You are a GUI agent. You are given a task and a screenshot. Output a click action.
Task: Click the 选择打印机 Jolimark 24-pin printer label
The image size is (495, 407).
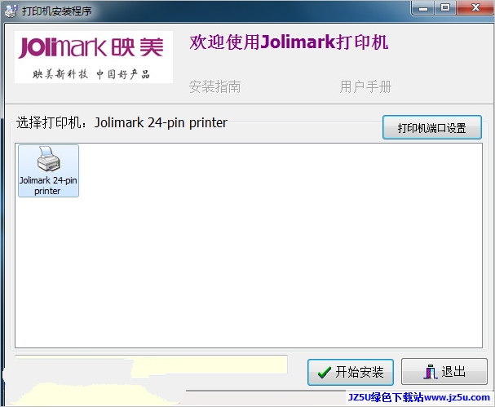122,122
